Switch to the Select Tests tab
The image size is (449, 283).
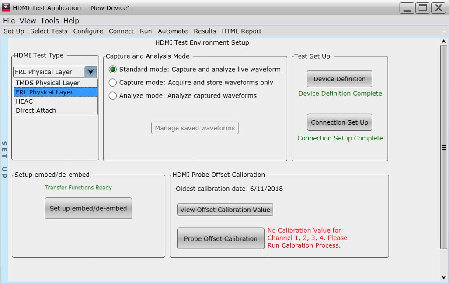click(49, 31)
